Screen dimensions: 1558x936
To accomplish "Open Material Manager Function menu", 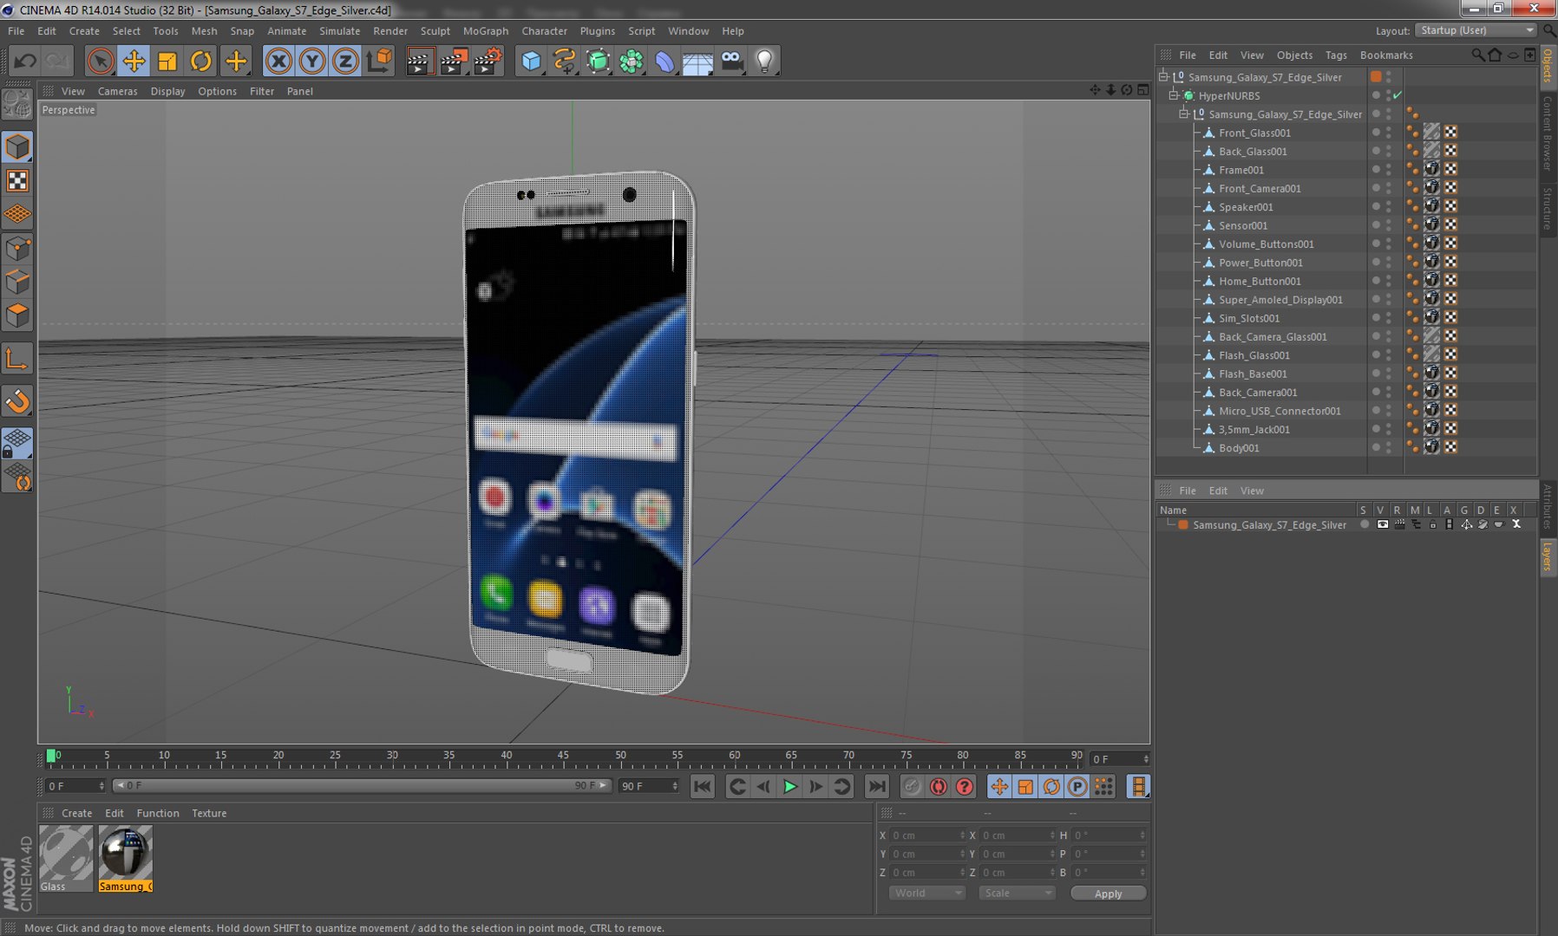I will coord(158,813).
